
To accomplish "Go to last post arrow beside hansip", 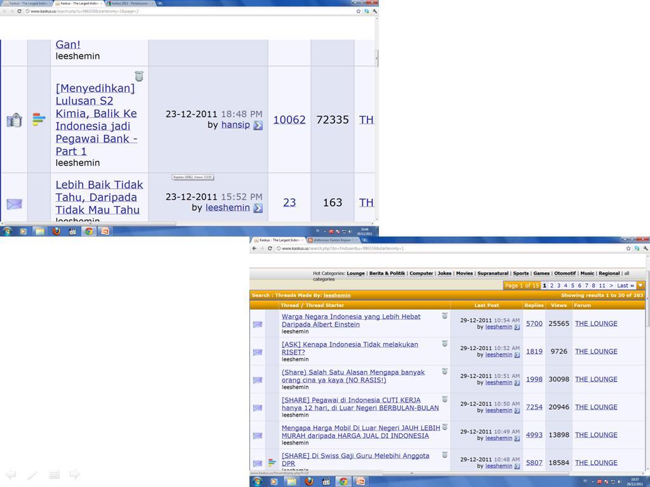I will pos(258,125).
